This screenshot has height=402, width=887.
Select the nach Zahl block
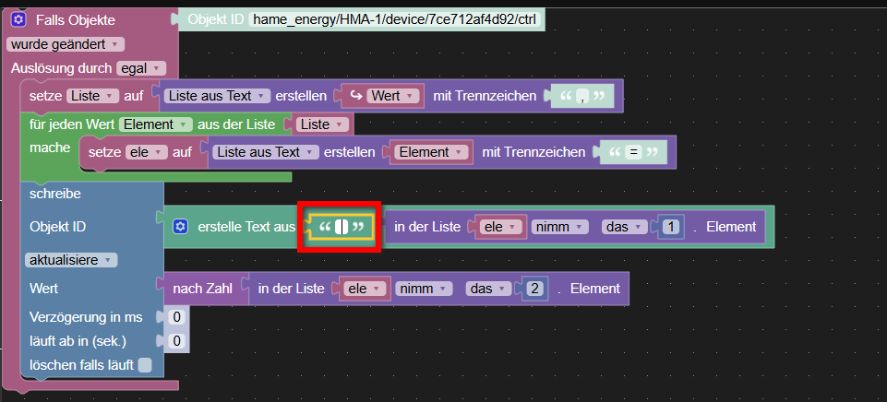202,289
